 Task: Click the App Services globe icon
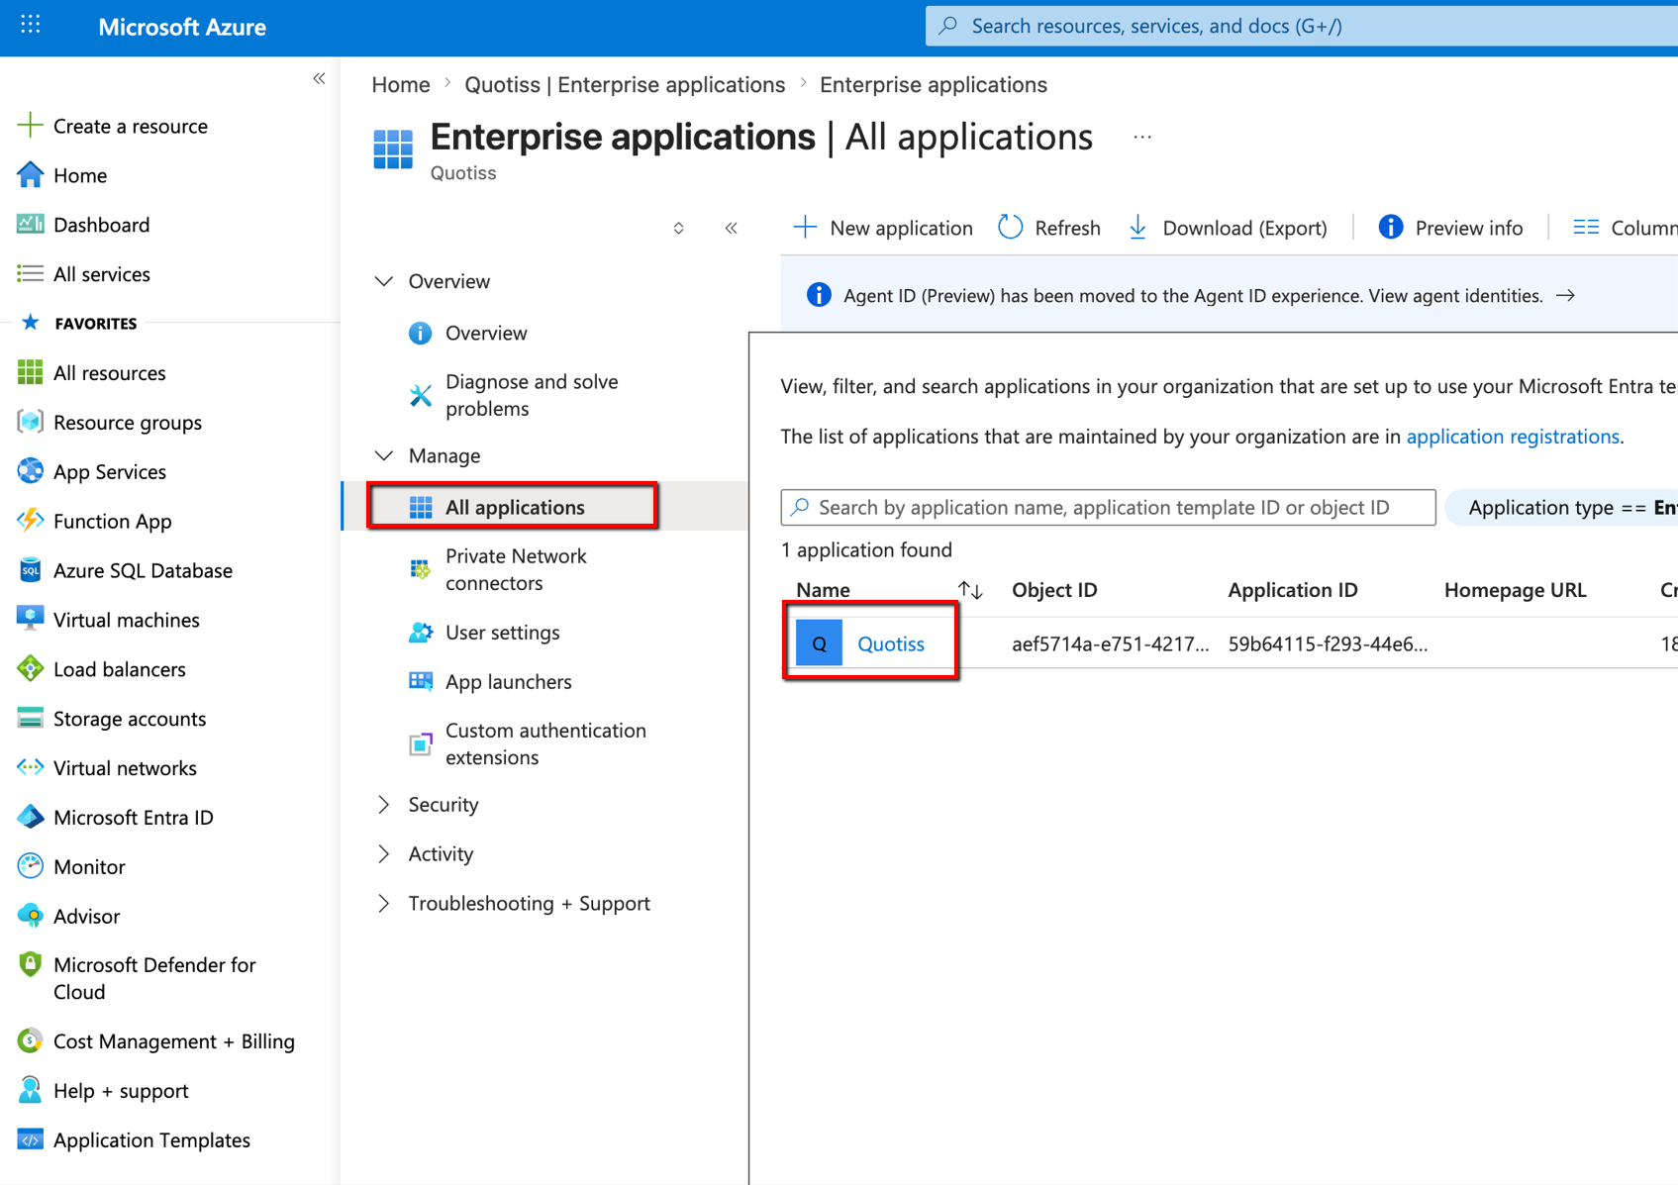point(31,471)
